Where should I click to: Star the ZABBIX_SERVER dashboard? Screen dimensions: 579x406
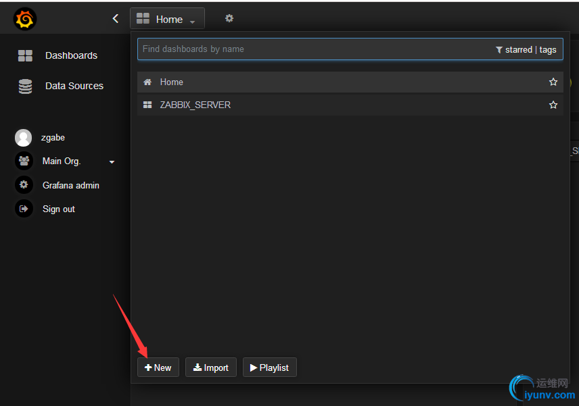pyautogui.click(x=553, y=105)
